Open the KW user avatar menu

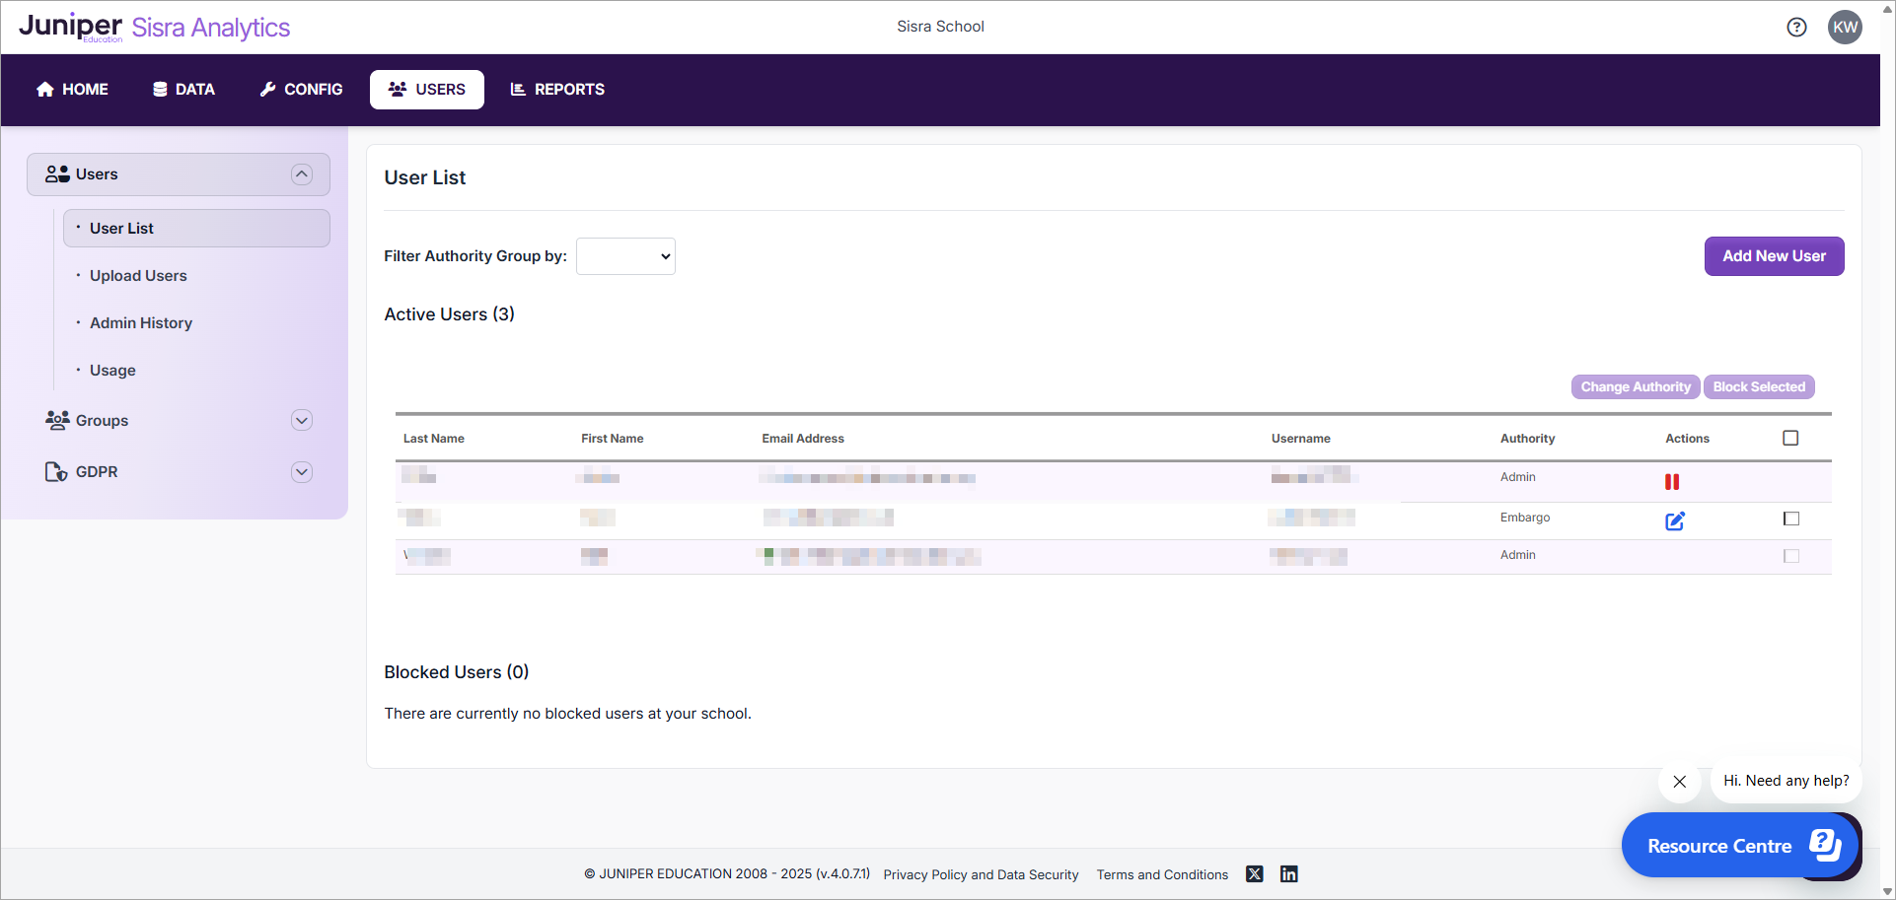pos(1845,28)
